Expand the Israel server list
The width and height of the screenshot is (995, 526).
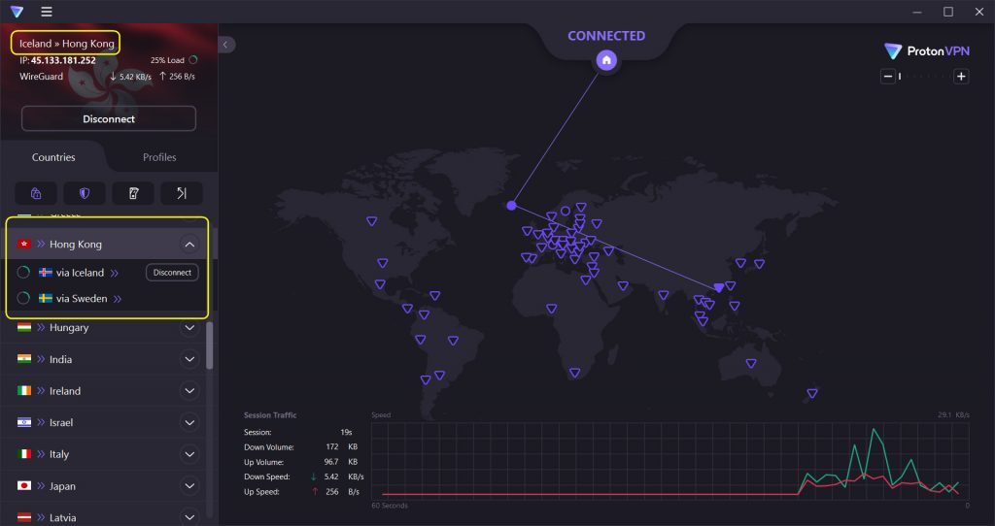click(x=189, y=423)
